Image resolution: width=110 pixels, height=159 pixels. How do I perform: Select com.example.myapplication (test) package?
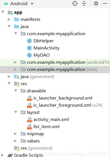[x=62, y=69]
